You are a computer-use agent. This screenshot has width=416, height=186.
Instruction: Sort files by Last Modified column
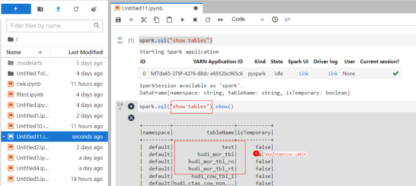pos(79,52)
